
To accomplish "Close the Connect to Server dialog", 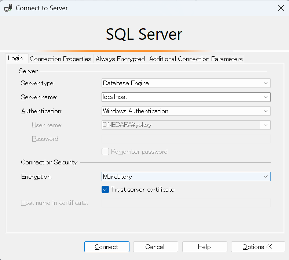I will (281, 8).
